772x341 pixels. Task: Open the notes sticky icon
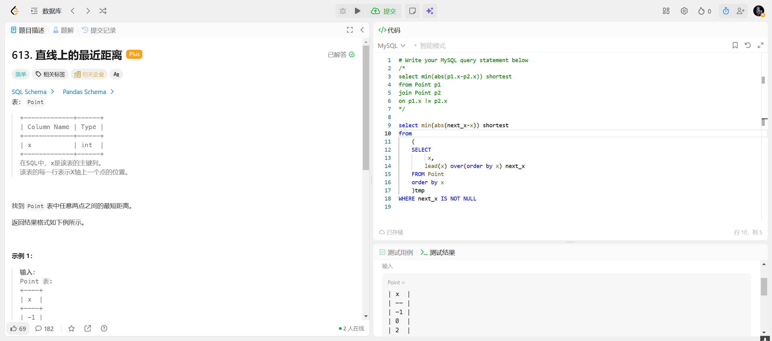coord(412,11)
